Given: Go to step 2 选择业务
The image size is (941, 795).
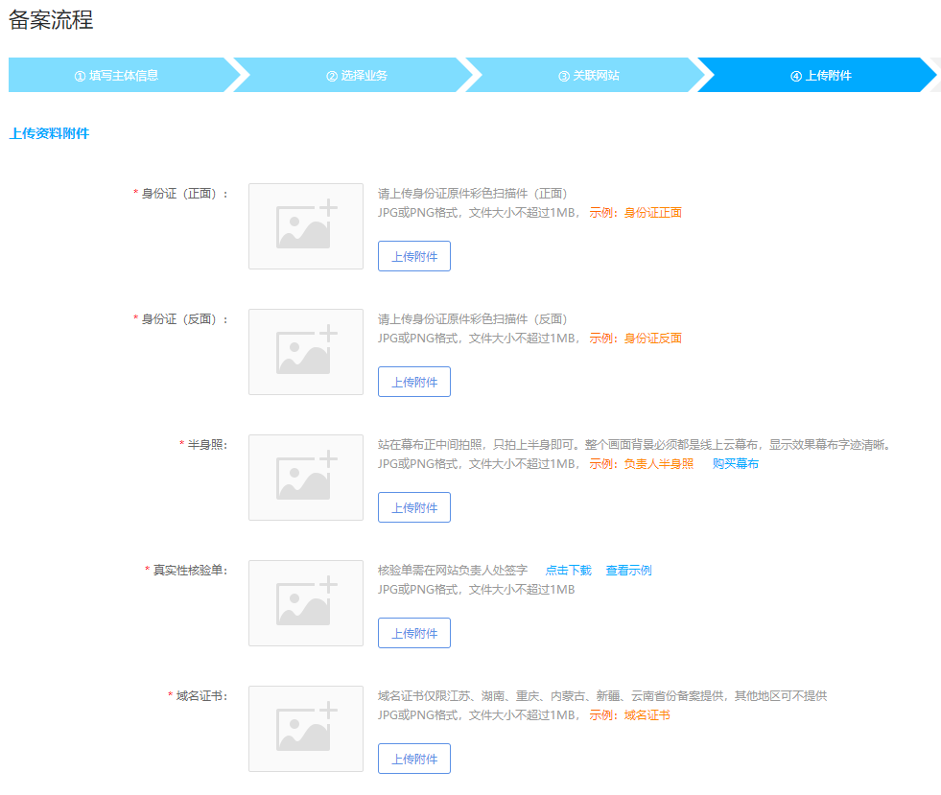Looking at the screenshot, I should click(x=357, y=76).
